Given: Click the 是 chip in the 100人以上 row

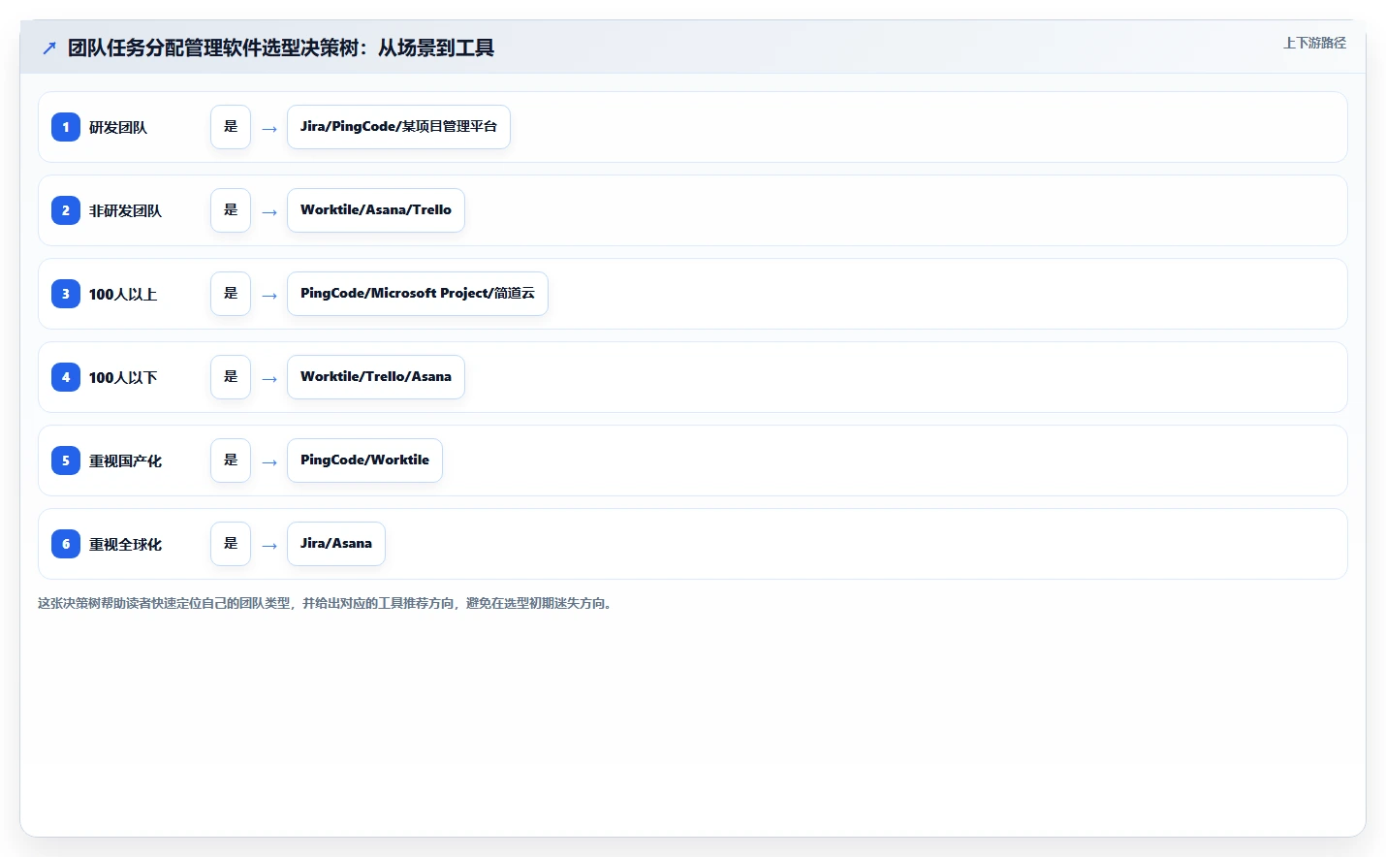Looking at the screenshot, I should [x=231, y=294].
